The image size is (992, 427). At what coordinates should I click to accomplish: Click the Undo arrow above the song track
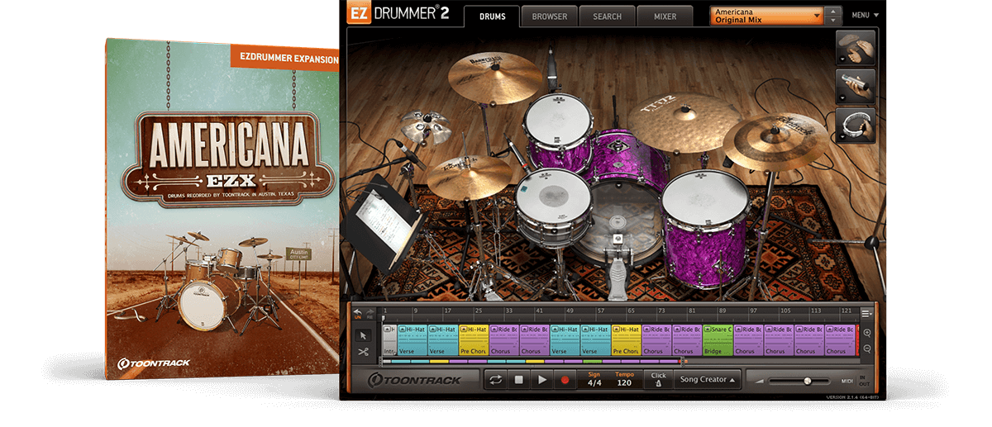pos(357,312)
